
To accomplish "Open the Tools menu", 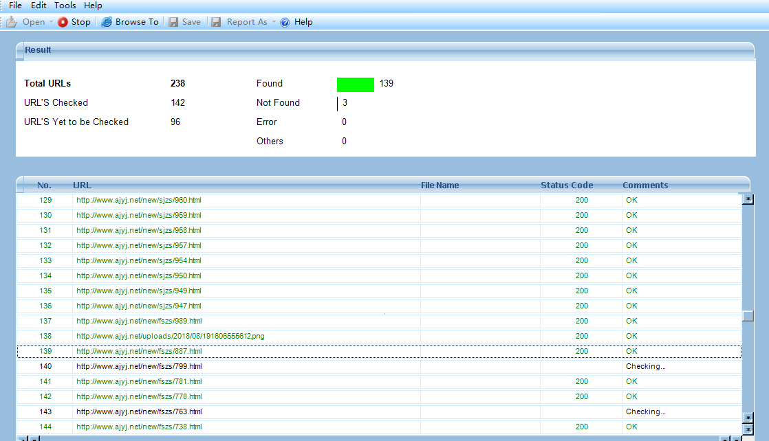I will click(x=65, y=5).
